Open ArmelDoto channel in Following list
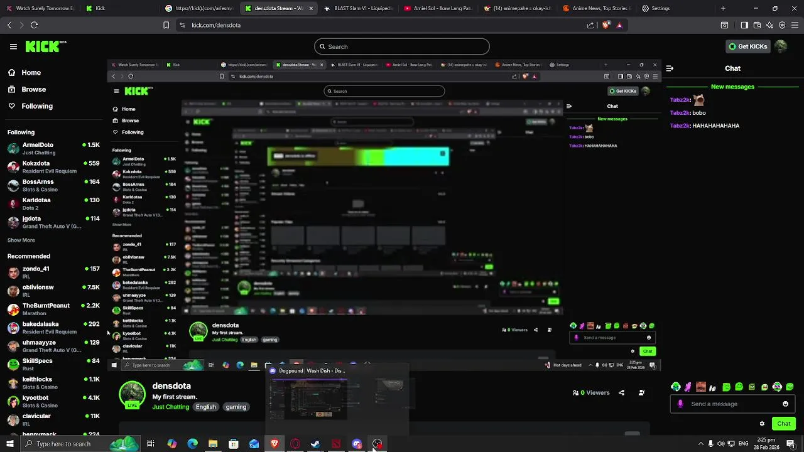This screenshot has height=452, width=804. (x=53, y=148)
